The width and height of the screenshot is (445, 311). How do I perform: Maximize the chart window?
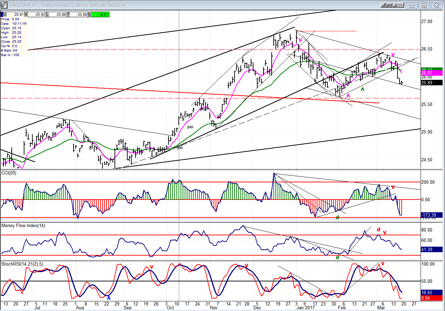tap(424, 5)
